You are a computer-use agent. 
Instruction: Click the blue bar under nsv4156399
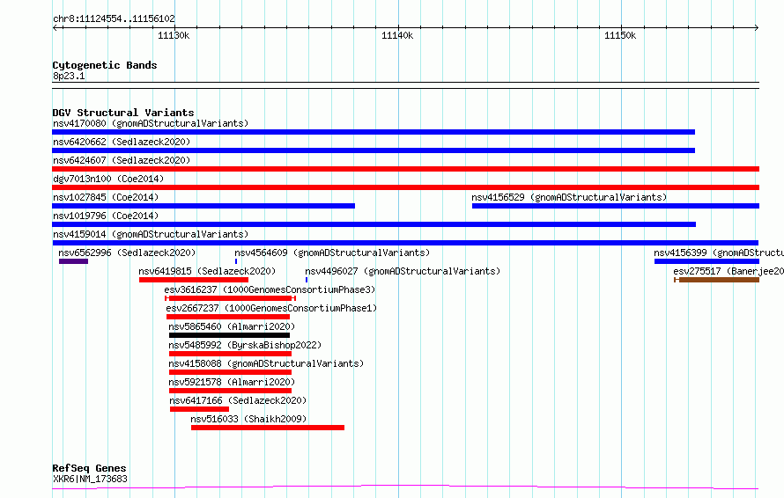tap(707, 261)
